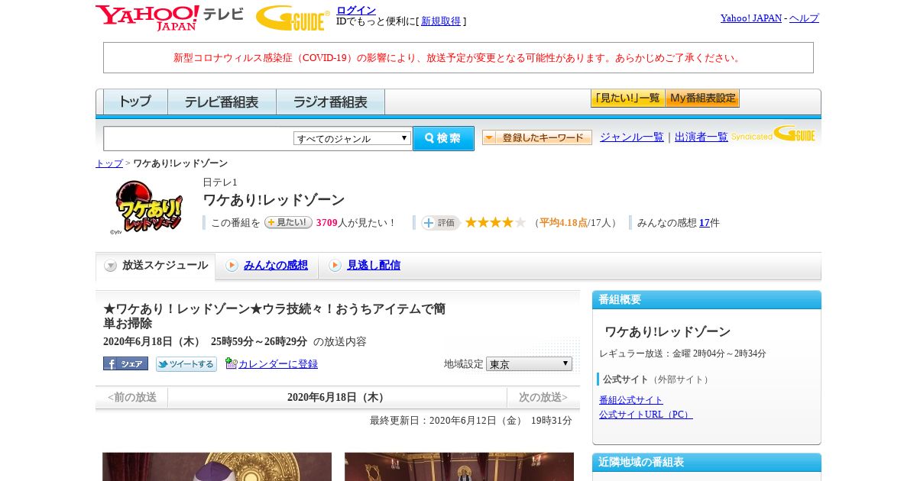Viewport: 917px width, 481px height.
Task: Open 公式サイトURL（PC） link
Action: (646, 415)
